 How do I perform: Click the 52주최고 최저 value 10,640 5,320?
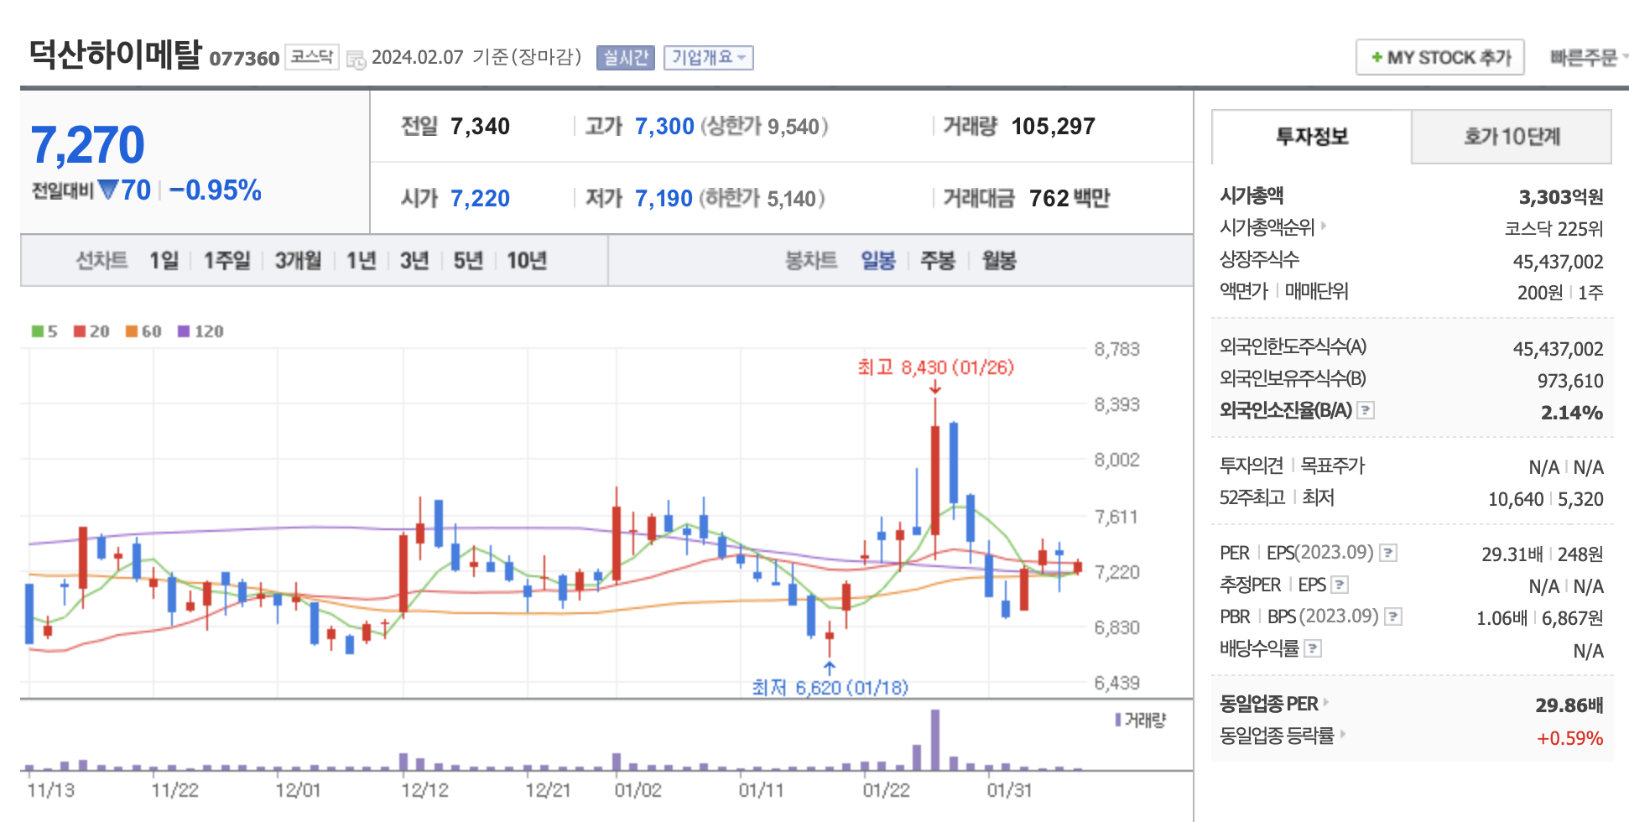[1546, 499]
